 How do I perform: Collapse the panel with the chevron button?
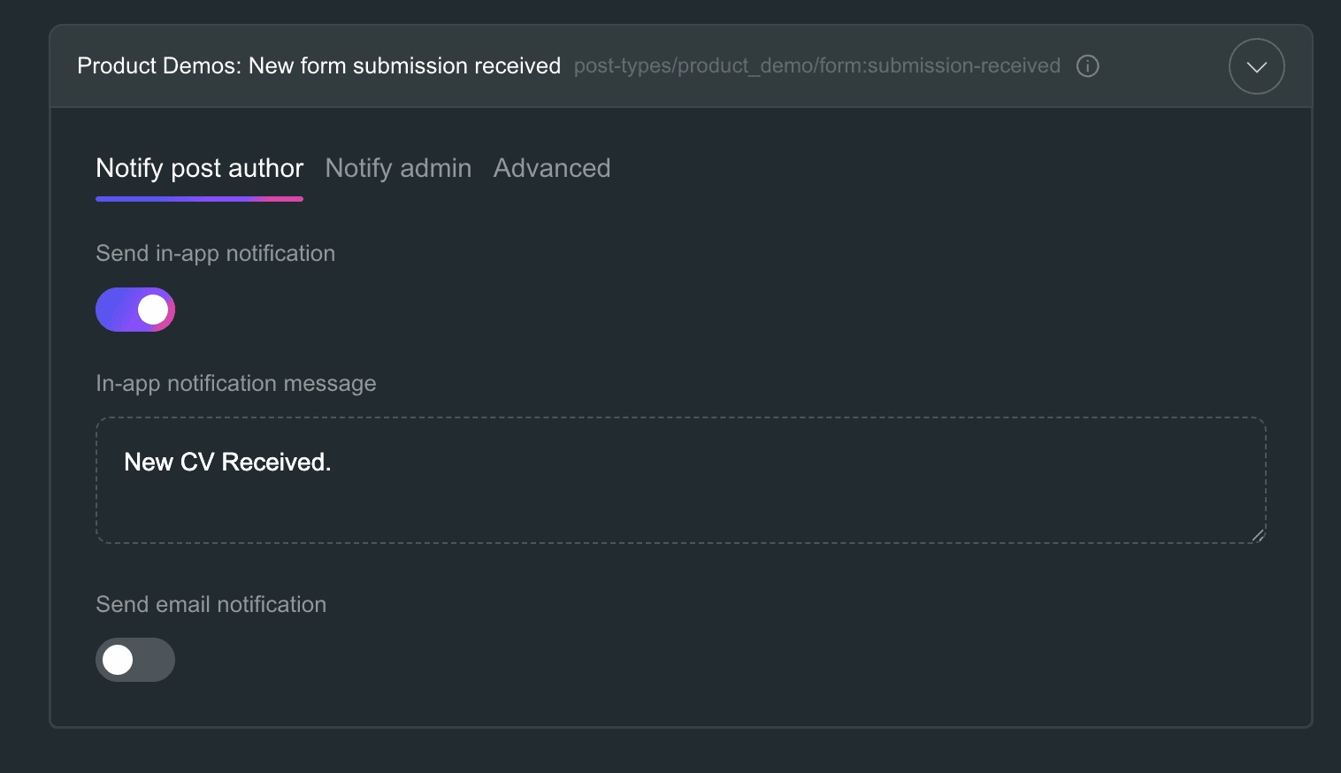pyautogui.click(x=1256, y=66)
